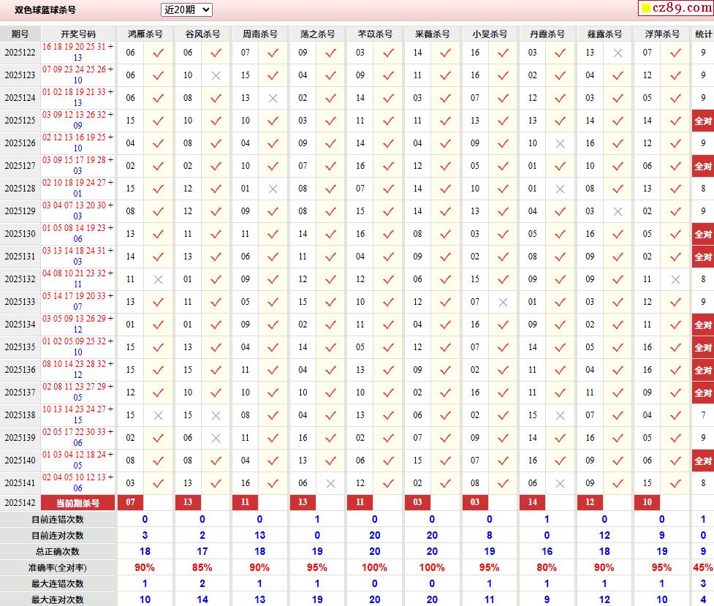Click the red 全对 badge in row 2025125

[702, 121]
